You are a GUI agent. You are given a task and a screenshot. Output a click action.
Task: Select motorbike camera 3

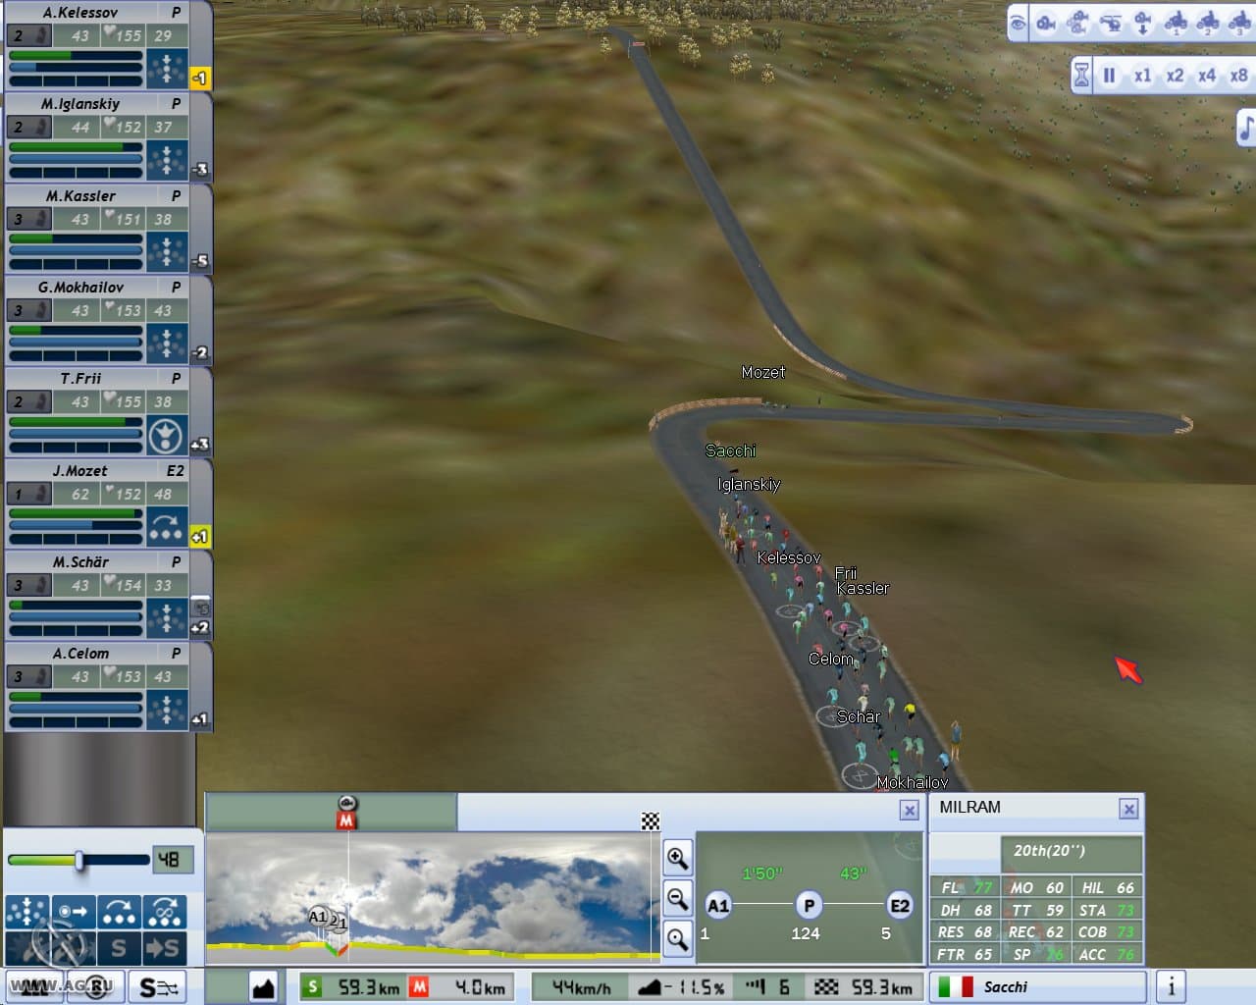(1239, 23)
